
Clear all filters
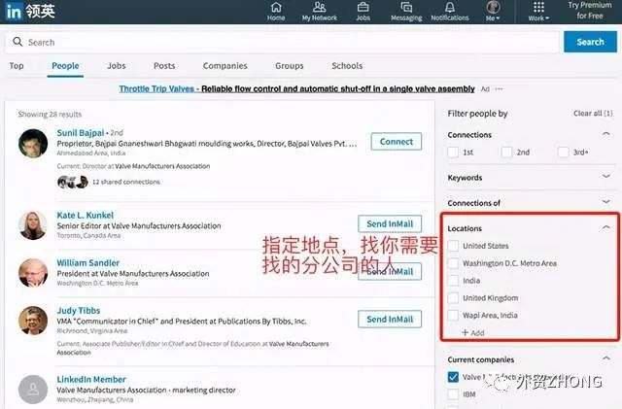[x=593, y=114]
